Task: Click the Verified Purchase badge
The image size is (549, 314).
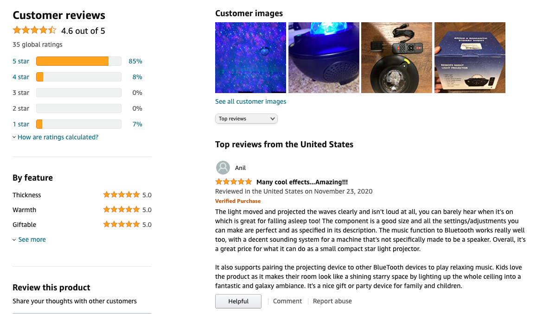Action: (238, 201)
